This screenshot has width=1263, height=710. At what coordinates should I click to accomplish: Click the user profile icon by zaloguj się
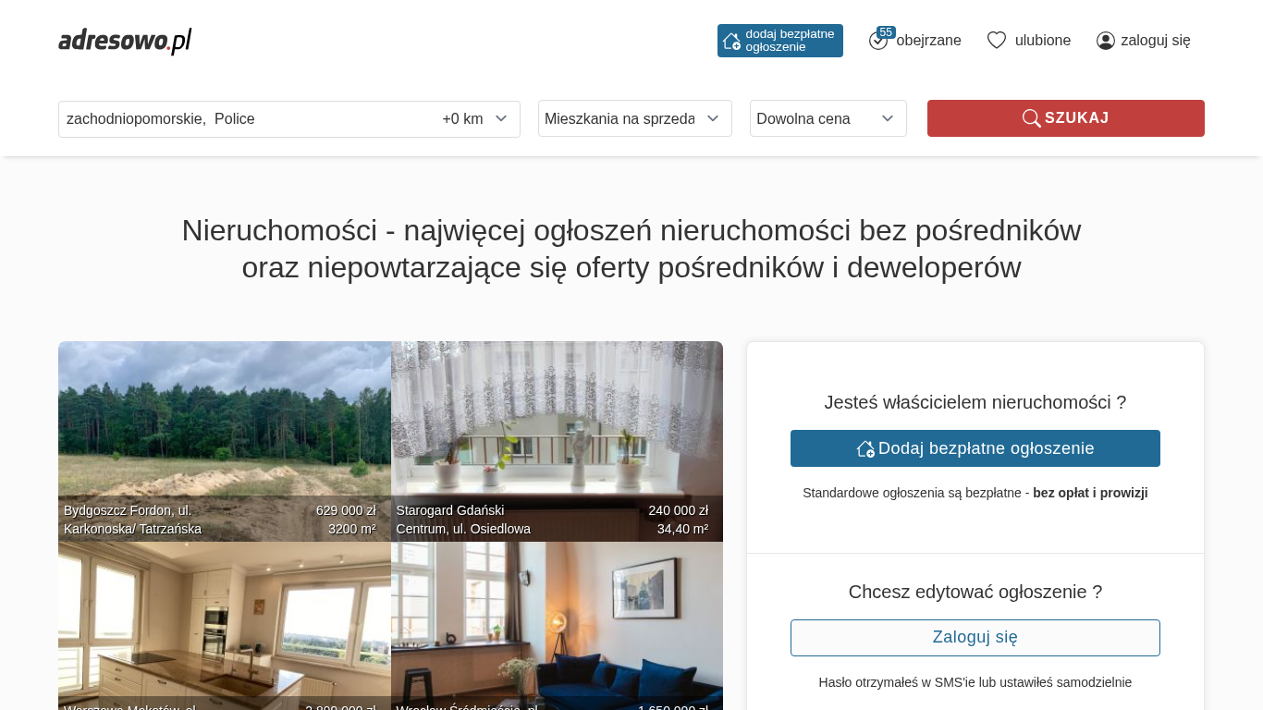(x=1106, y=41)
